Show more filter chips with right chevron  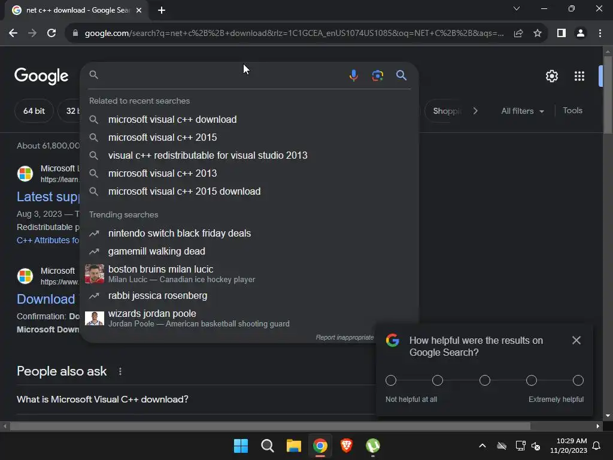click(x=475, y=111)
